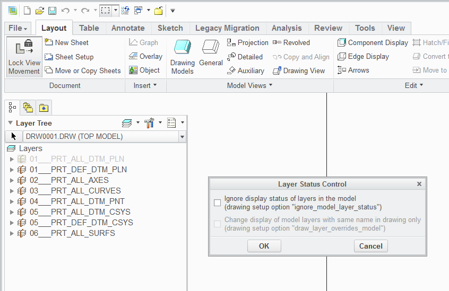Select the 05___PRT_DEF_DTM_CSYS layer
449x291 pixels.
pos(81,223)
